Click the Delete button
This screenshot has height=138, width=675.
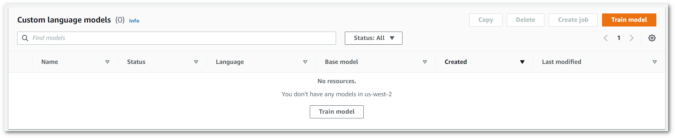525,20
